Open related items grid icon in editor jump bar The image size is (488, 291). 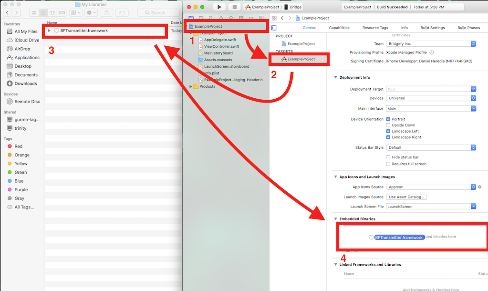[x=274, y=18]
